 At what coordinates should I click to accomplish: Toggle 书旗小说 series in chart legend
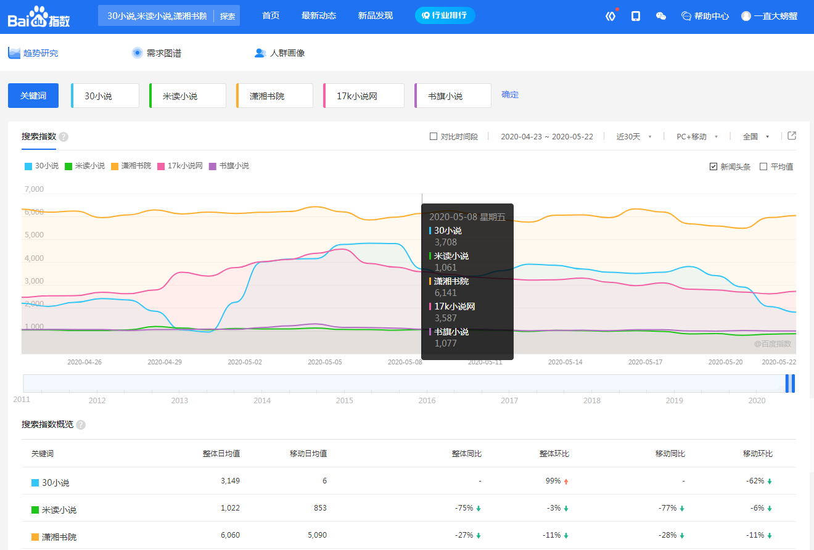(229, 166)
